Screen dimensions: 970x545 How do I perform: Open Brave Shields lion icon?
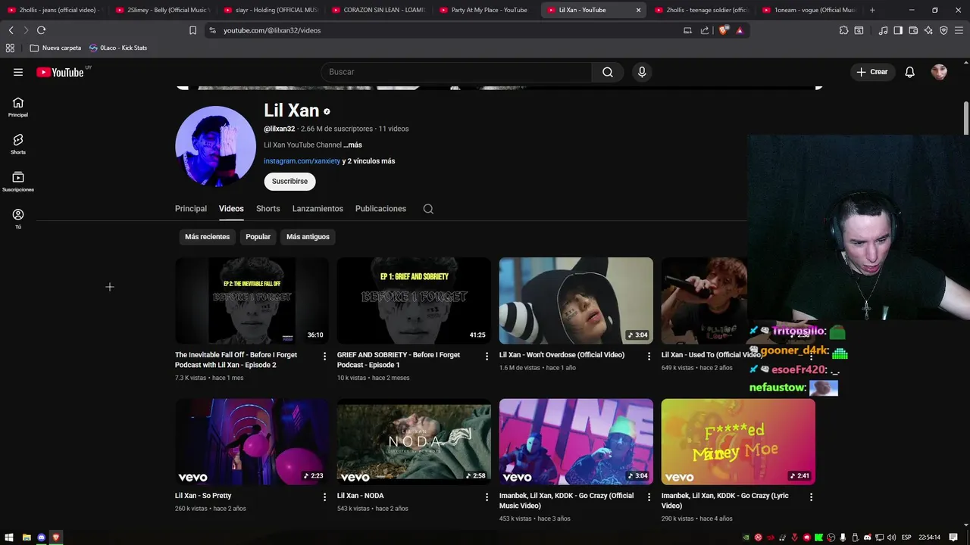click(724, 30)
